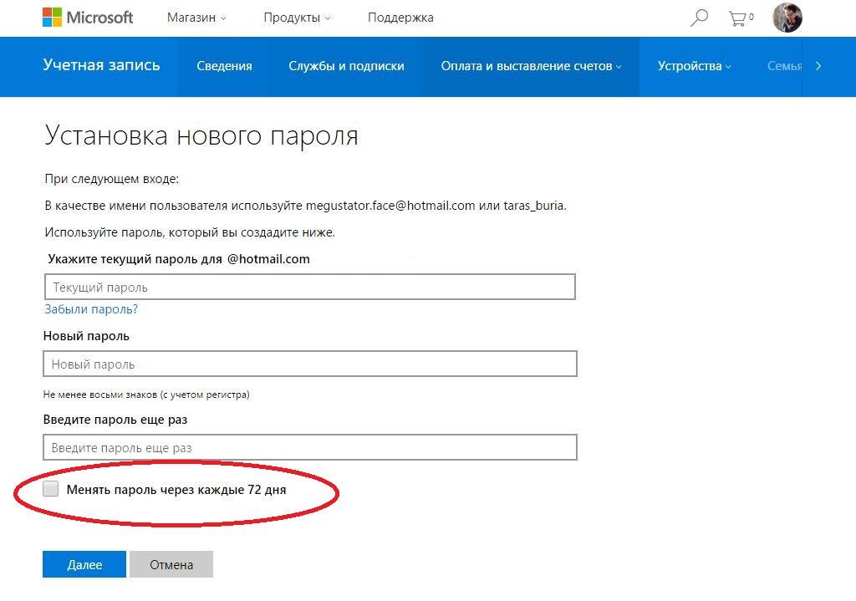
Task: Follow the Забыли пароль? link
Action: tap(91, 309)
